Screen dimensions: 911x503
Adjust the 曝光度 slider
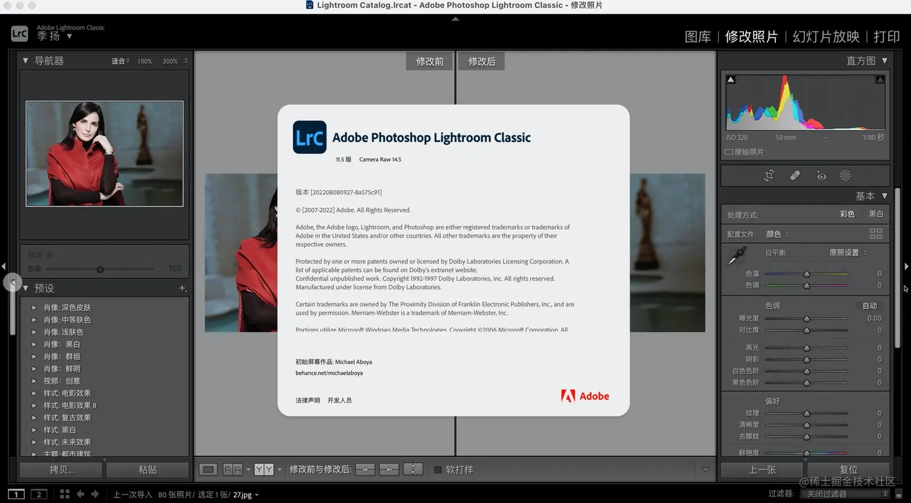pyautogui.click(x=806, y=318)
